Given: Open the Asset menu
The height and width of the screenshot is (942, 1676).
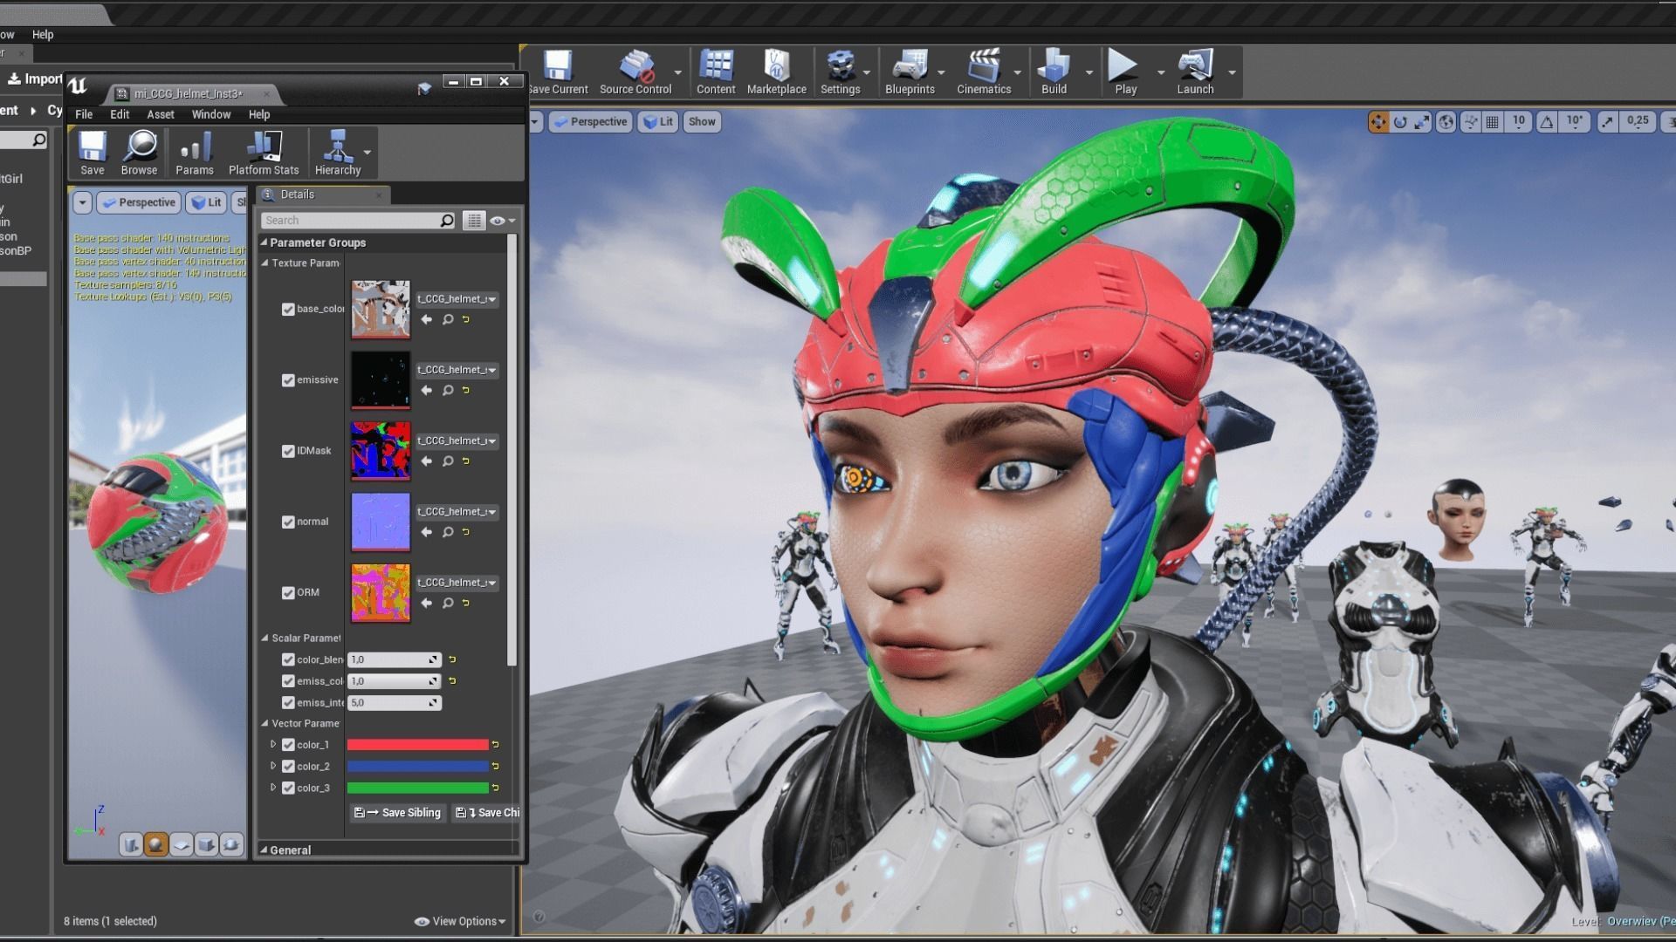Looking at the screenshot, I should click(x=160, y=114).
